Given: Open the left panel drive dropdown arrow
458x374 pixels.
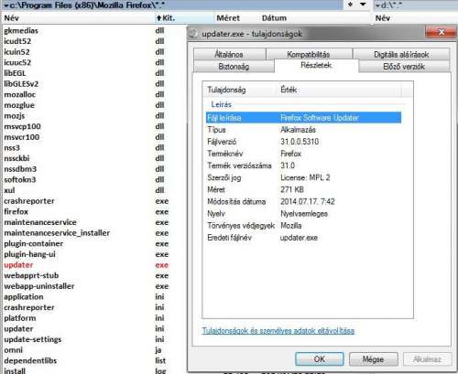Looking at the screenshot, I should pyautogui.click(x=6, y=5).
